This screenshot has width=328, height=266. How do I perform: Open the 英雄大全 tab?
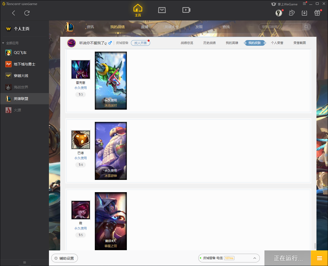(x=172, y=27)
